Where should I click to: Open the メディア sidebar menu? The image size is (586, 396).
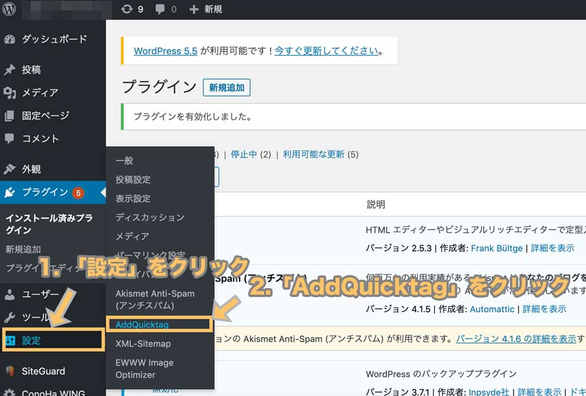coord(40,92)
